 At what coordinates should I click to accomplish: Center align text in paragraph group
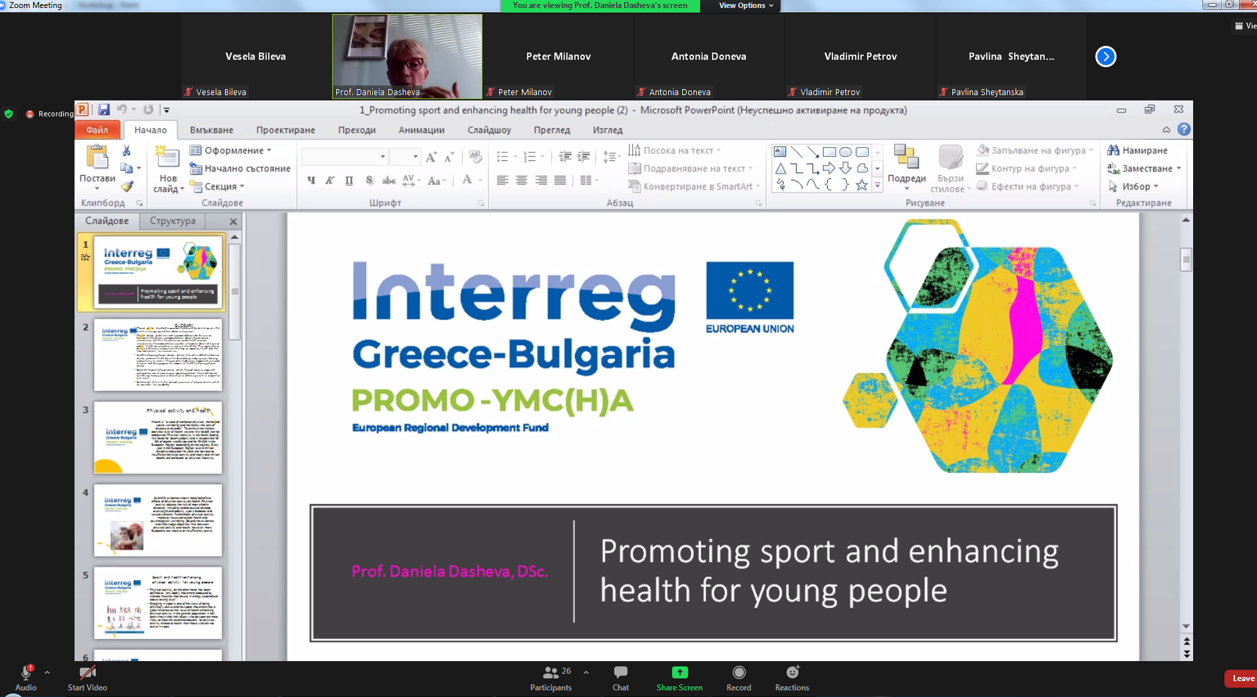pyautogui.click(x=522, y=180)
